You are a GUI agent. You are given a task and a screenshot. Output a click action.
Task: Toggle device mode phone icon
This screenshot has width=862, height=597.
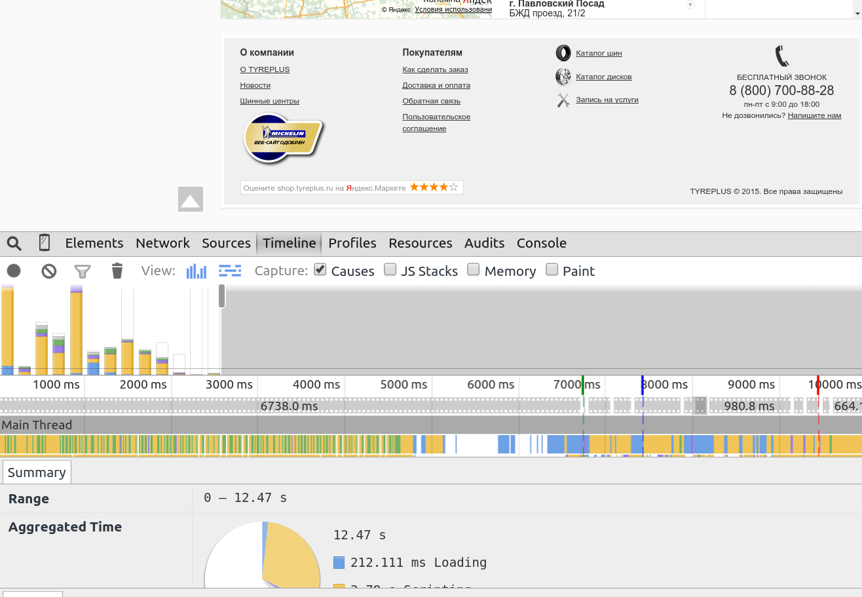pos(45,243)
